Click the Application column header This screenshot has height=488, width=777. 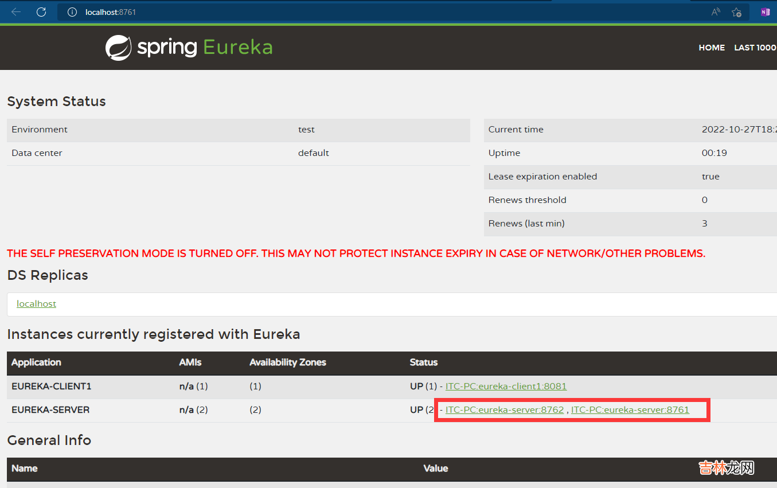(x=36, y=362)
